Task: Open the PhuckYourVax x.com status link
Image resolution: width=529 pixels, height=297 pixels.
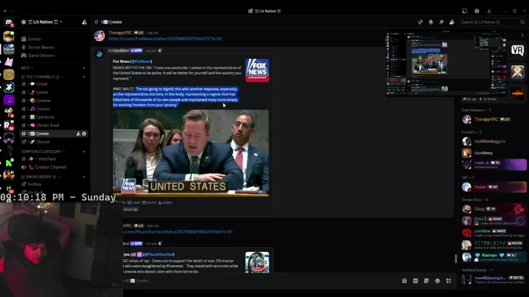Action: coord(177,232)
